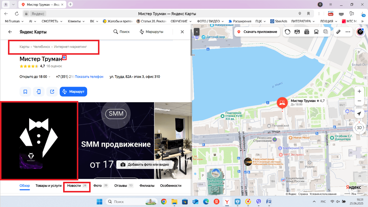Click the blue Маршрут button
Image resolution: width=368 pixels, height=207 pixels.
coord(73,92)
